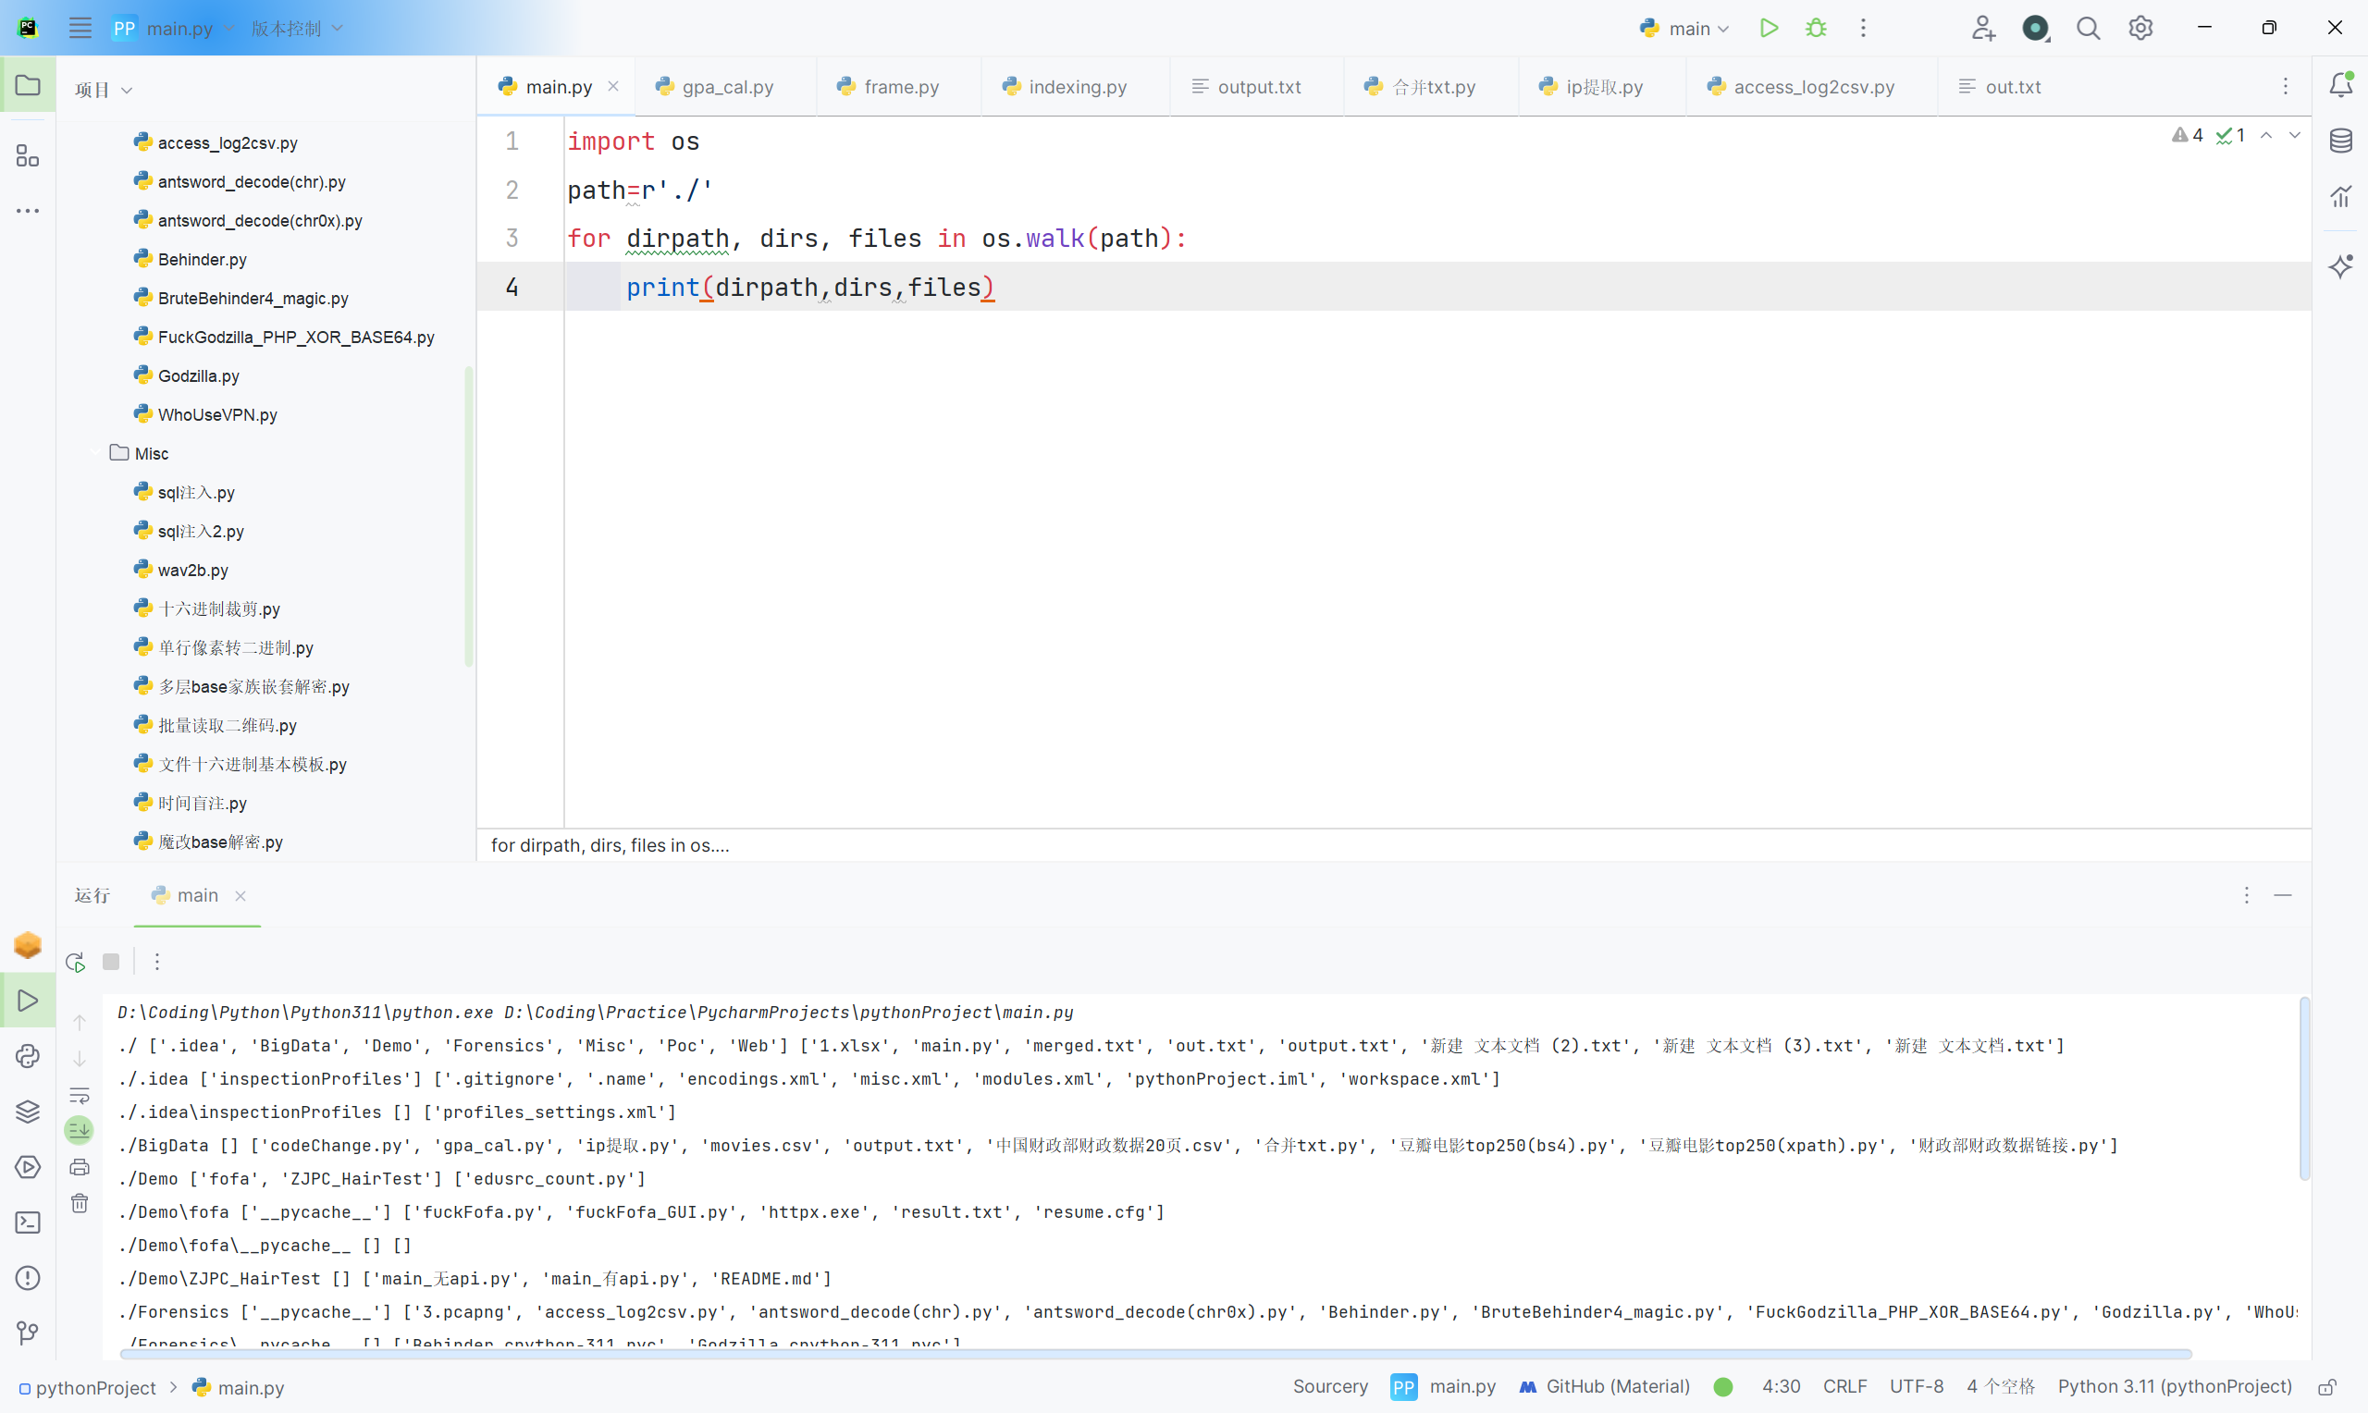Viewport: 2368px width, 1413px height.
Task: Open Python 3.11 interpreter selector
Action: [2175, 1386]
